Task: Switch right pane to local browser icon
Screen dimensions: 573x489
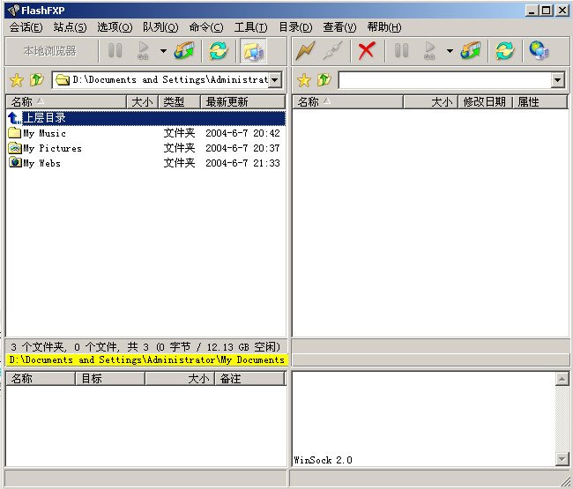Action: click(x=539, y=50)
